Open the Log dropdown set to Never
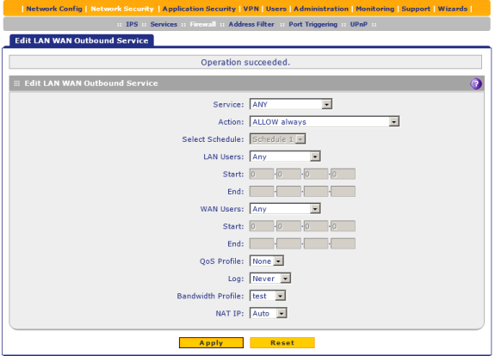495x356 pixels. tap(270, 279)
